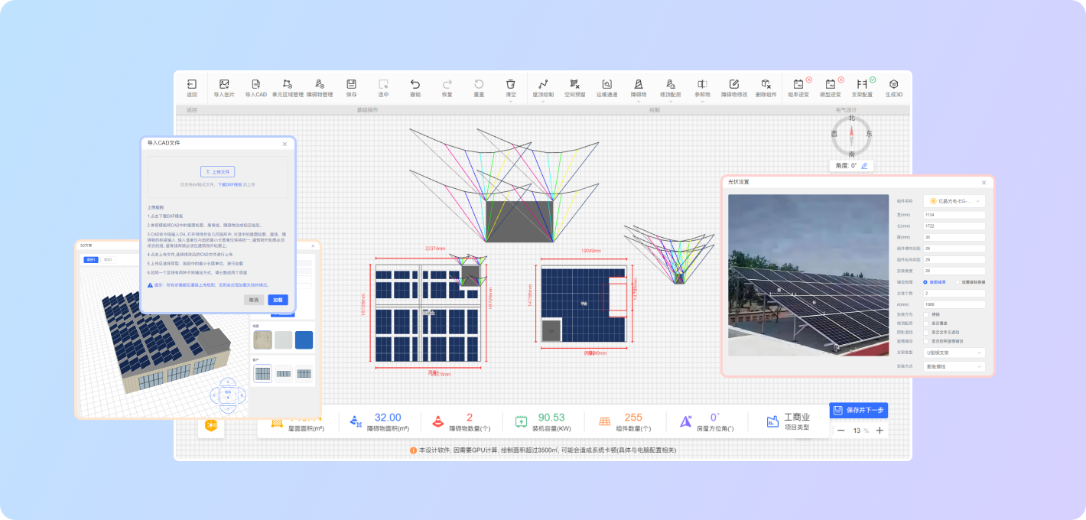Tick the 是否全年无遮挡 checkbox

[x=926, y=333]
